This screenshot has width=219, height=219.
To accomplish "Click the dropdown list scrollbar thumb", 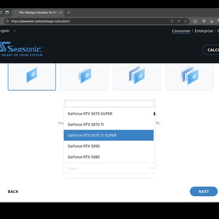I will click(154, 114).
